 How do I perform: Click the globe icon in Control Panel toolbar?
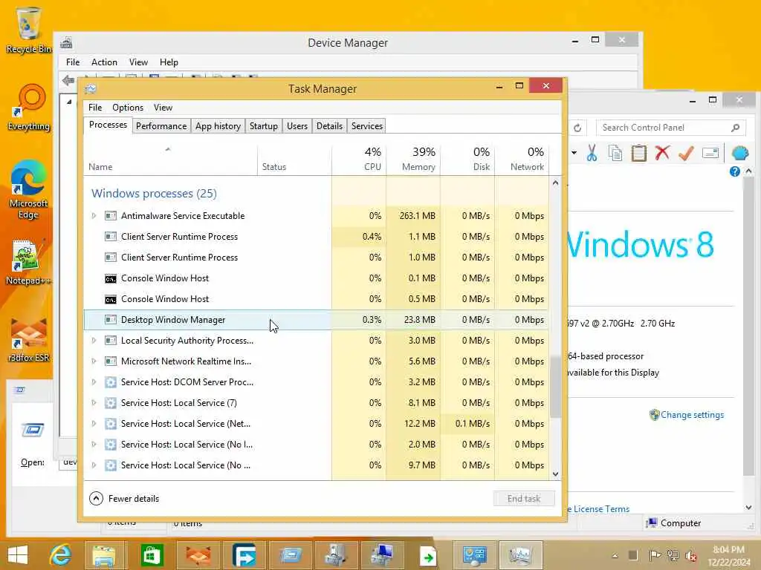coord(740,153)
